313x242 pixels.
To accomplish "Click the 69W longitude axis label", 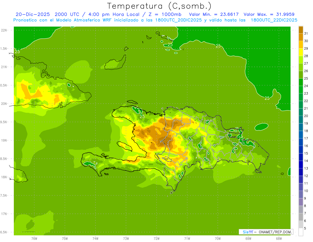I will pyautogui.click(x=248, y=239).
